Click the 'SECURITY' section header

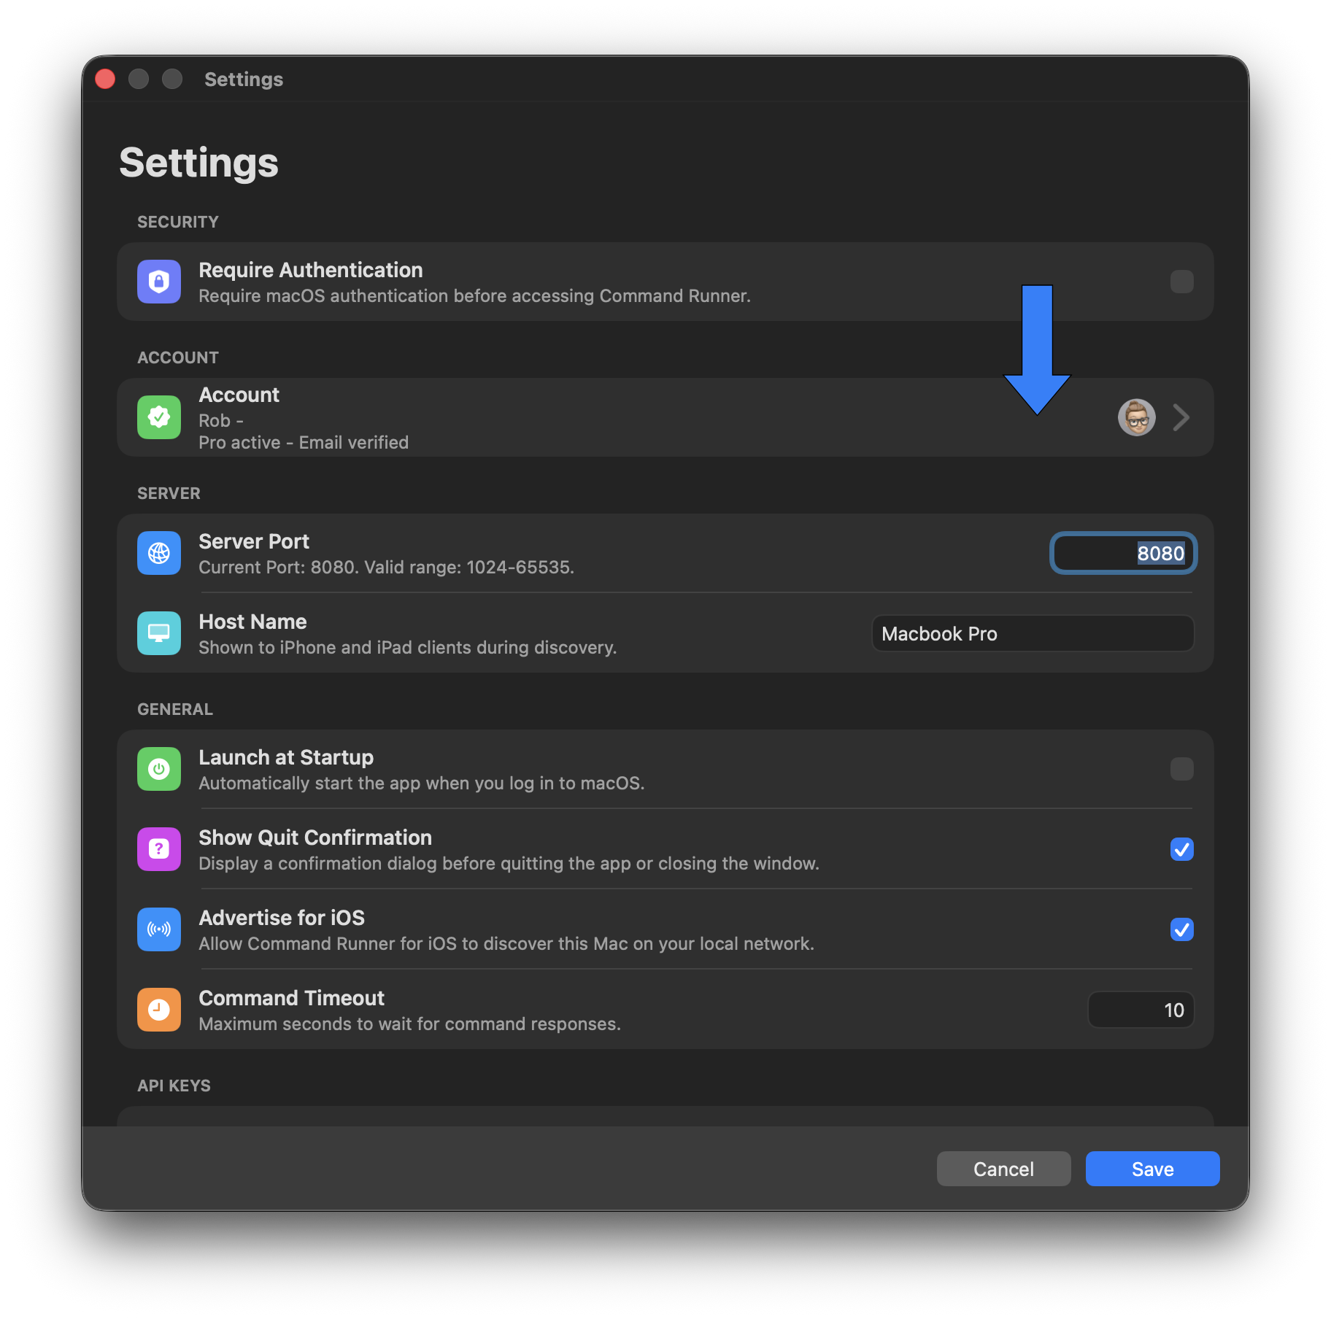click(x=178, y=222)
